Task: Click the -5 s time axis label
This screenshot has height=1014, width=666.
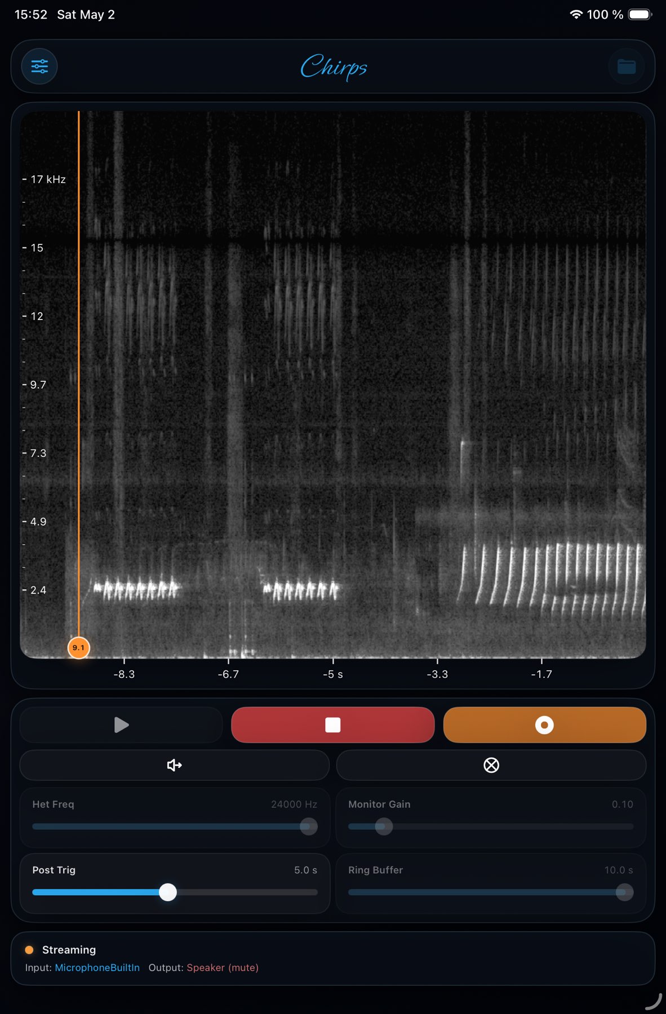Action: pos(333,674)
